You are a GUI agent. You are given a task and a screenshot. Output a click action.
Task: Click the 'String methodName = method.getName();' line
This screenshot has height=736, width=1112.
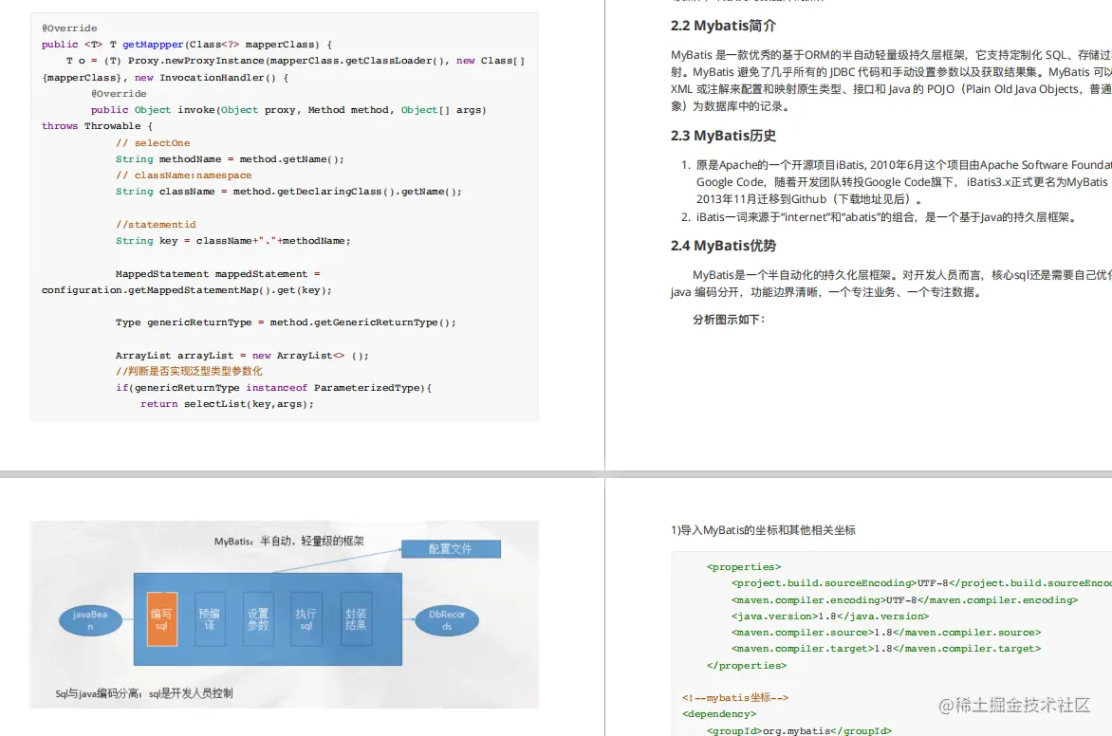point(230,158)
